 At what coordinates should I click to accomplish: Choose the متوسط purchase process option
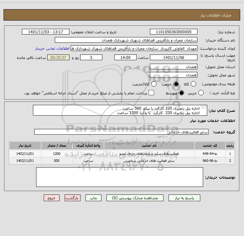click(x=181, y=93)
